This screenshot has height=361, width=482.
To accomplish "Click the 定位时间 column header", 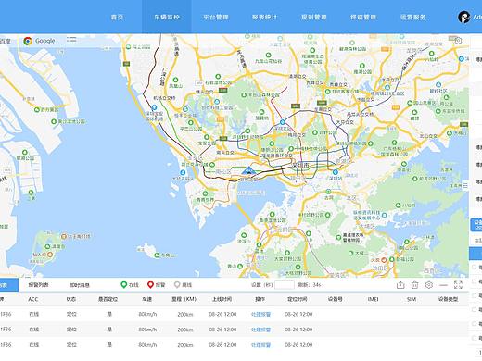I will [298, 299].
